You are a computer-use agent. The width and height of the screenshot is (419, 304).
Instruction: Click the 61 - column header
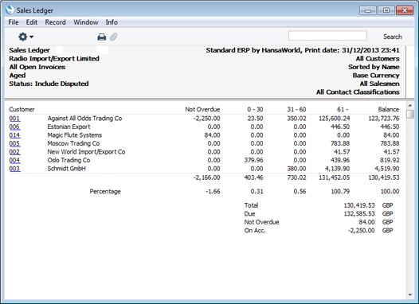pyautogui.click(x=343, y=110)
